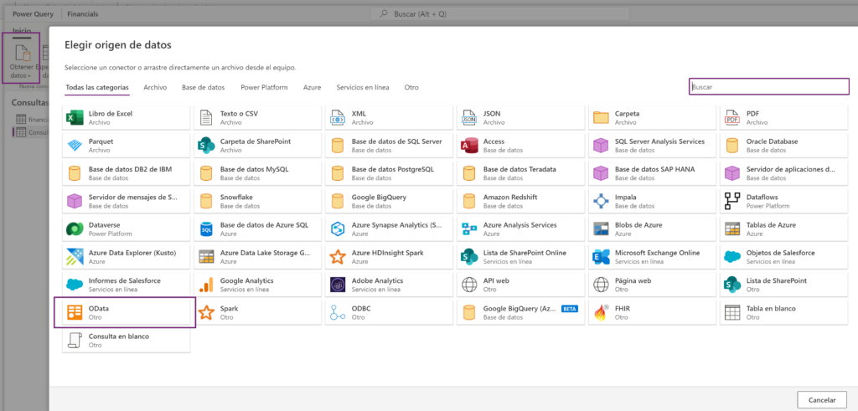The height and width of the screenshot is (411, 858).
Task: Switch to the Power Platform tab
Action: coord(264,87)
